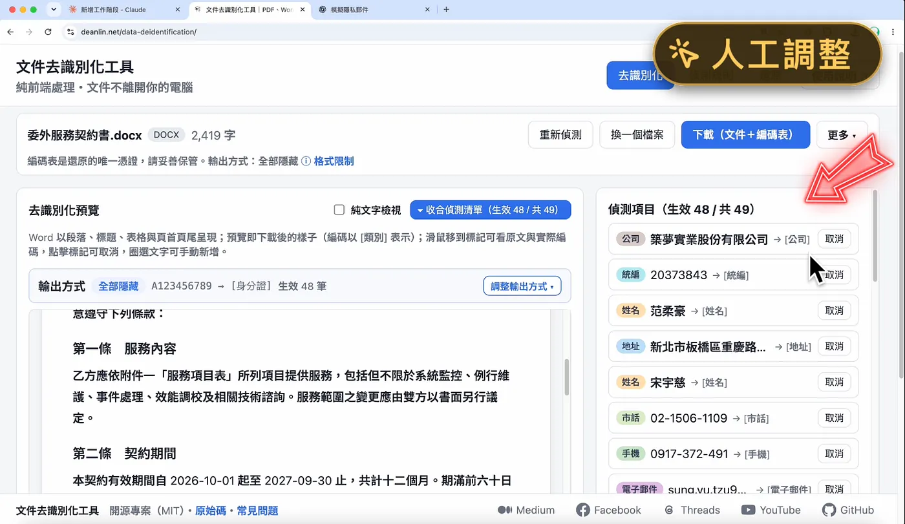905x524 pixels.
Task: Open a new tab with the plus icon
Action: click(446, 10)
